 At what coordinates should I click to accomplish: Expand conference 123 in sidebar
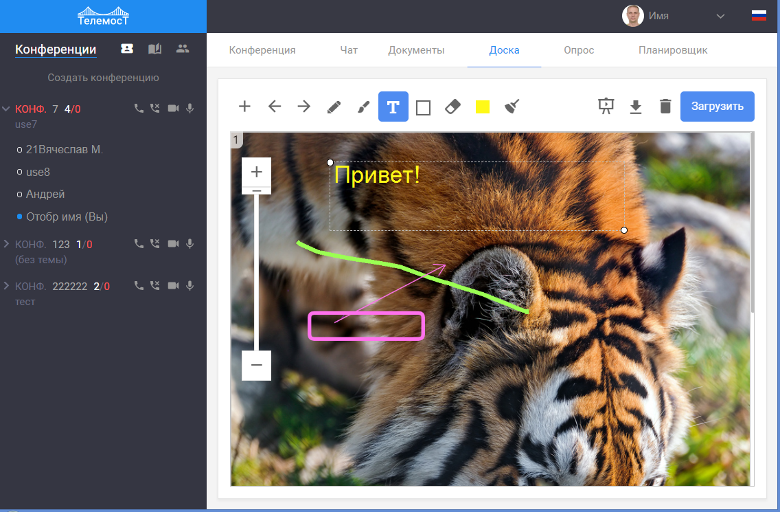point(6,244)
